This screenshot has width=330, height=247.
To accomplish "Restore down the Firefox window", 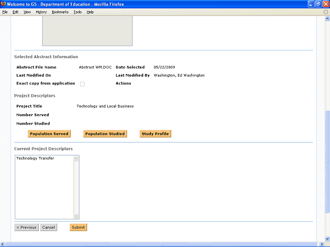I will 319,4.
